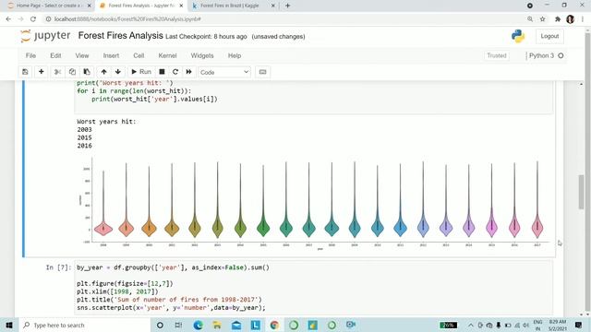Screen dimensions: 591x332
Task: Open Task View in the taskbar
Action: pos(178,325)
